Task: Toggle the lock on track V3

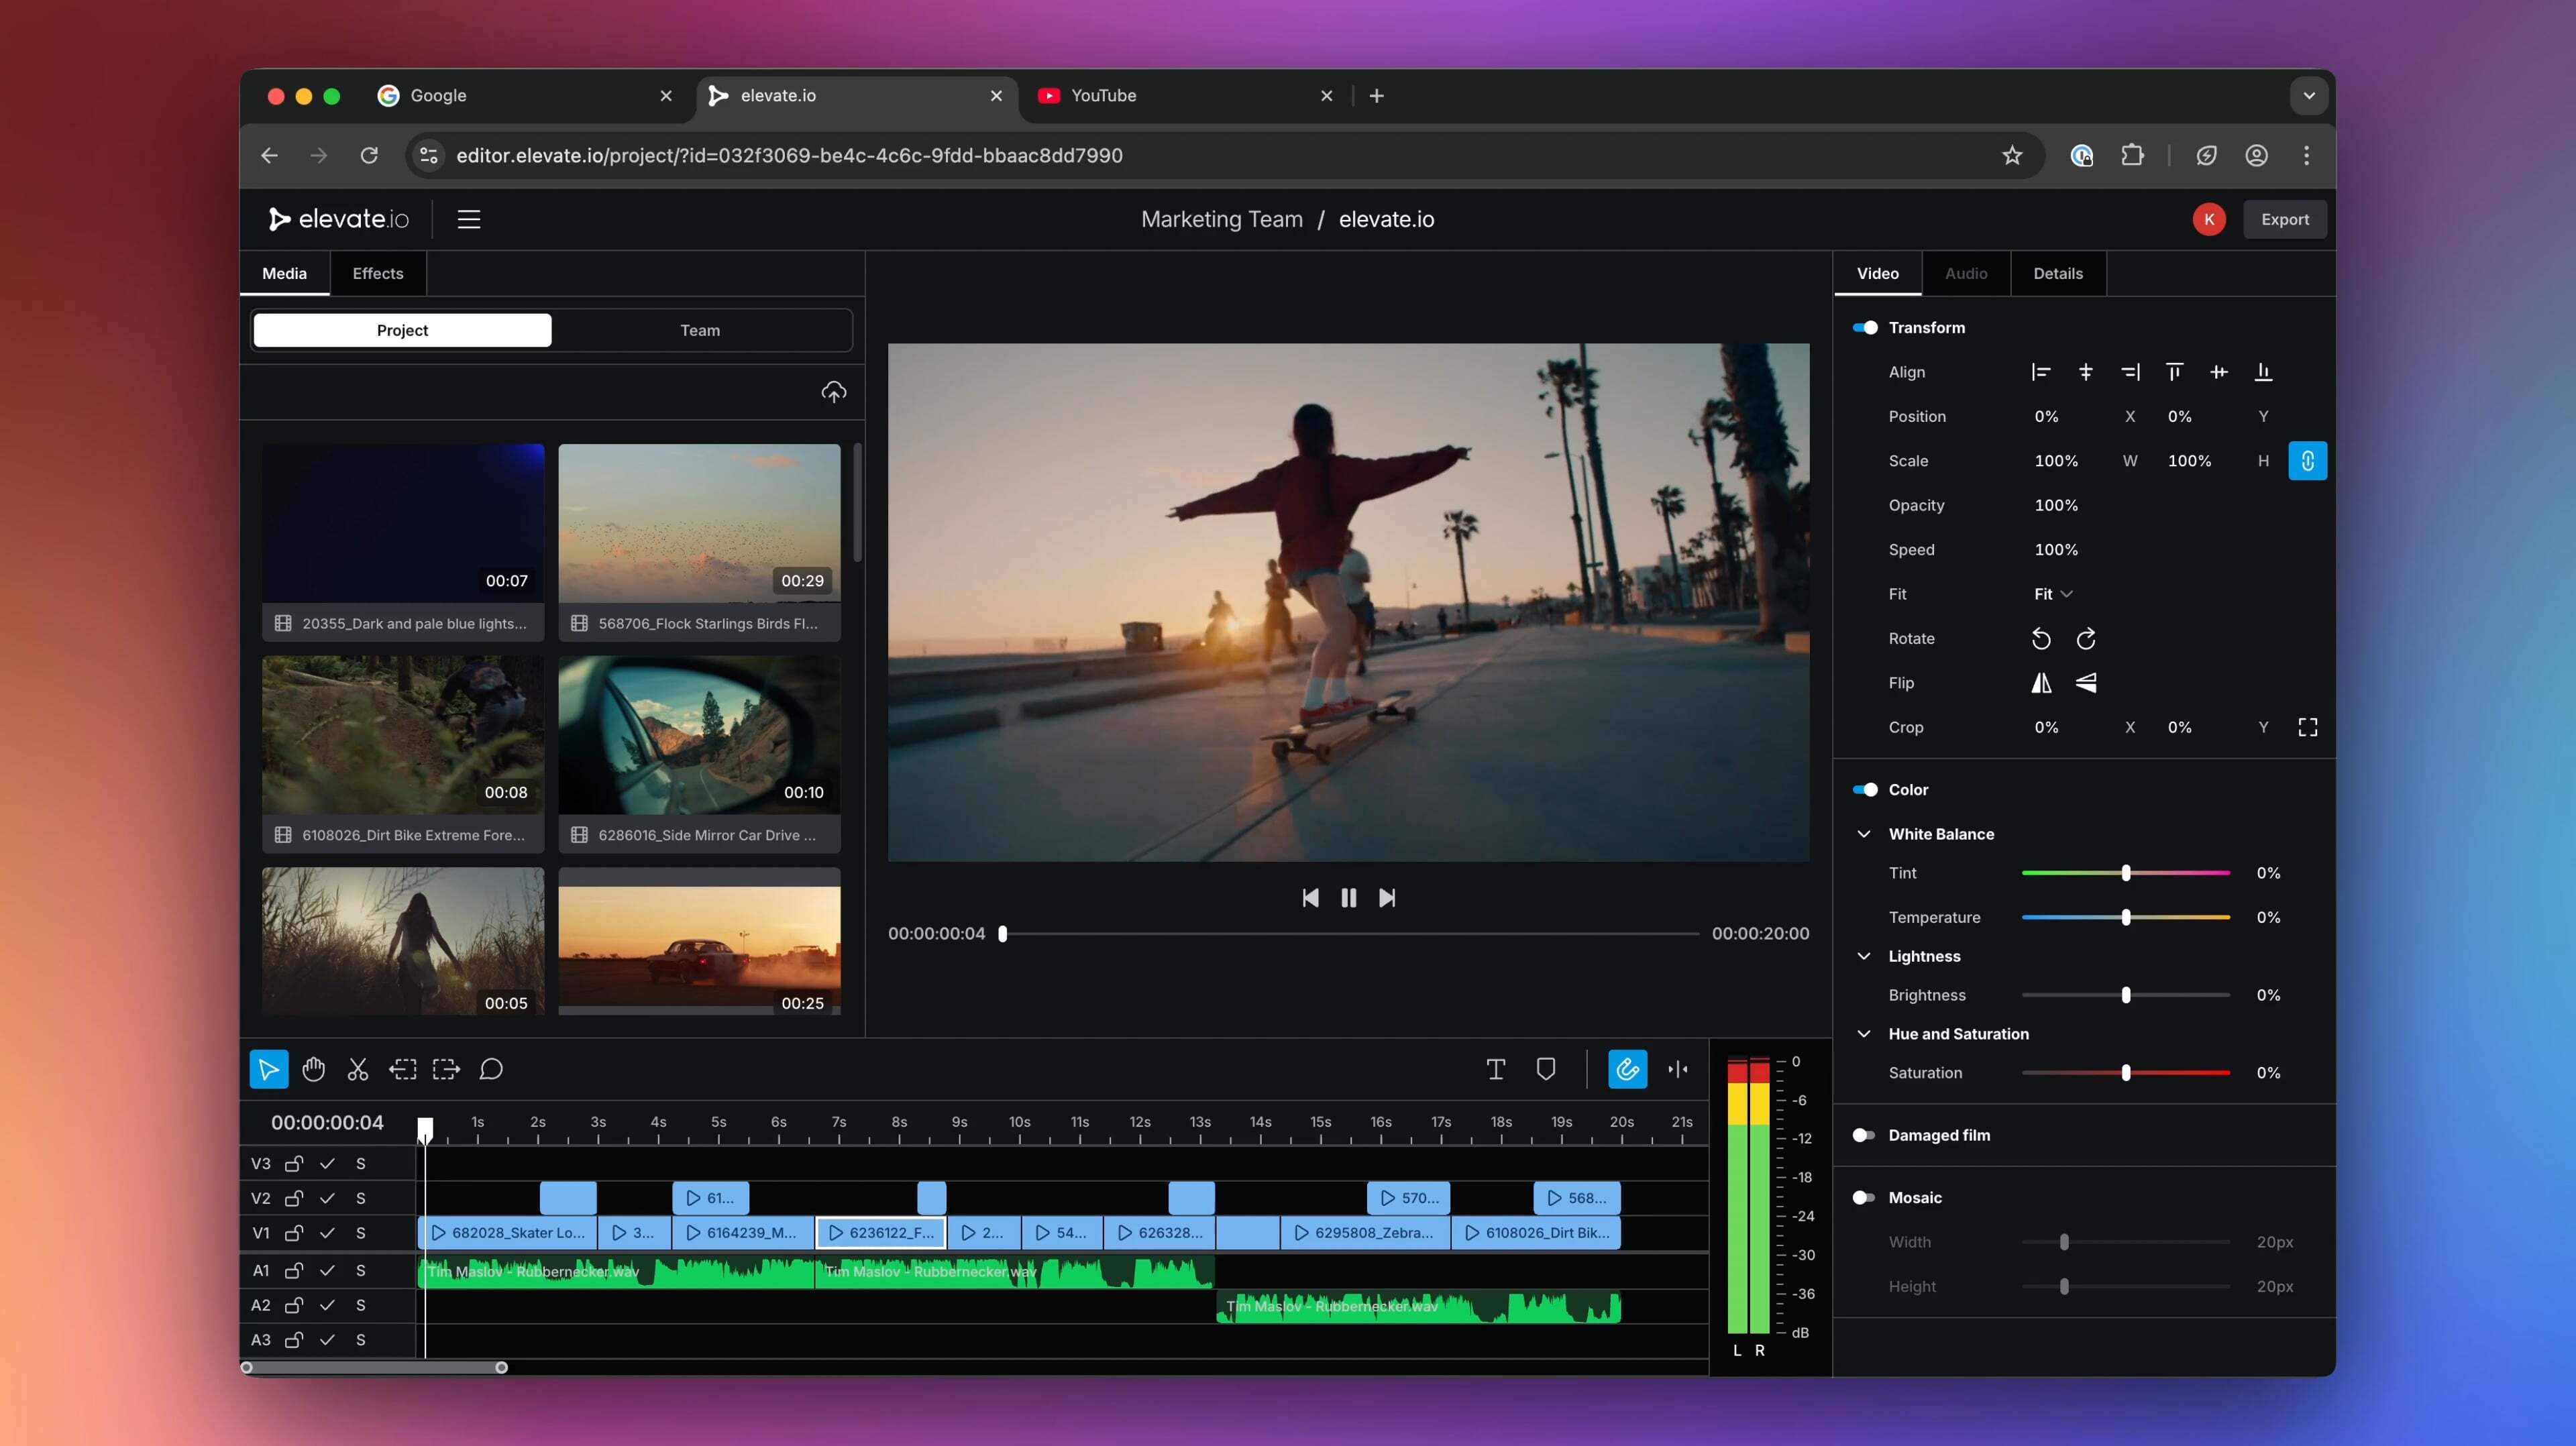Action: pyautogui.click(x=294, y=1164)
